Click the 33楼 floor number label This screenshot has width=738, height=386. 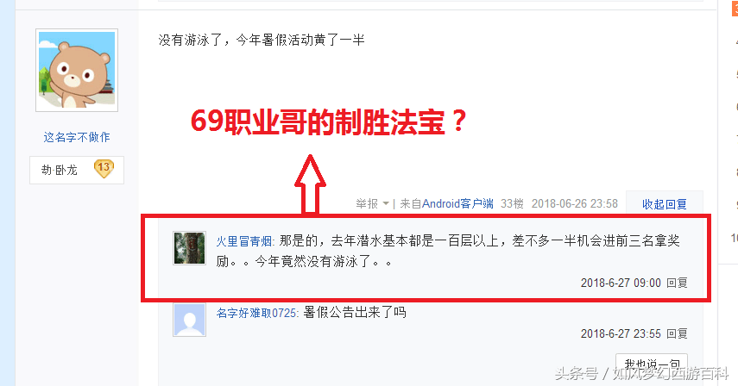point(512,204)
